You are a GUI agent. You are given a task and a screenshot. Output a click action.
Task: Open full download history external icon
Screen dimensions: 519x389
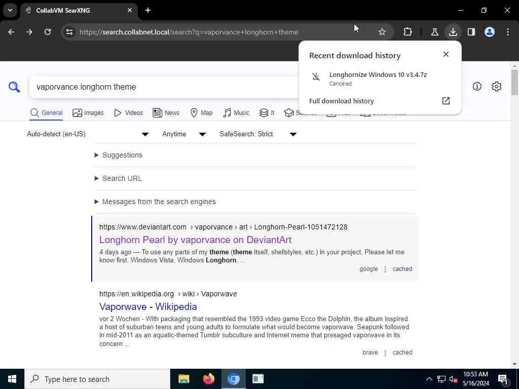446,101
